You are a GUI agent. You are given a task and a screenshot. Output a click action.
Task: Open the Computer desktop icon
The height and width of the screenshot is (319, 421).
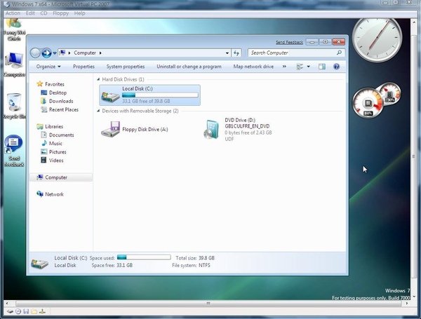click(14, 65)
